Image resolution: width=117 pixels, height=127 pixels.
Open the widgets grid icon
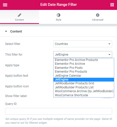(112, 5)
